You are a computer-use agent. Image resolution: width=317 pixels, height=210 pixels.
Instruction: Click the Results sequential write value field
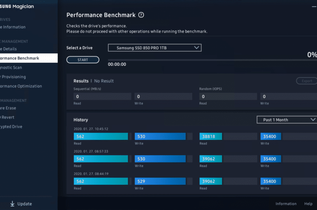tap(163, 96)
